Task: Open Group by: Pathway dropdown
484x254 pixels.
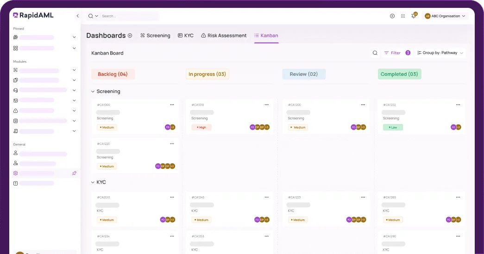Action: click(440, 53)
